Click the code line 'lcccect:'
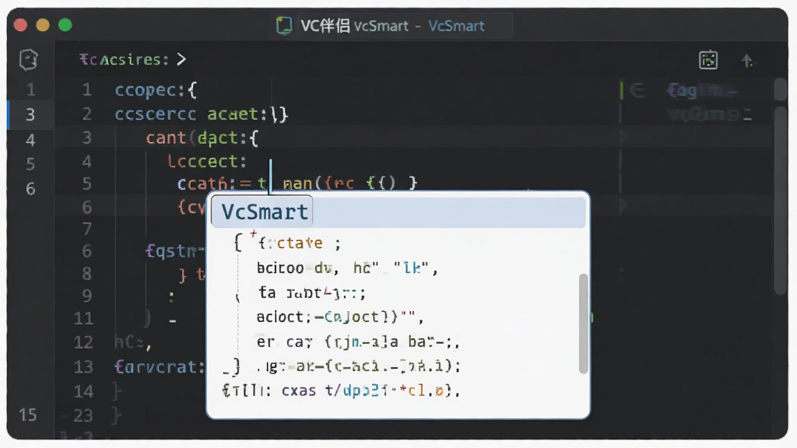Image resolution: width=797 pixels, height=448 pixels. tap(207, 162)
